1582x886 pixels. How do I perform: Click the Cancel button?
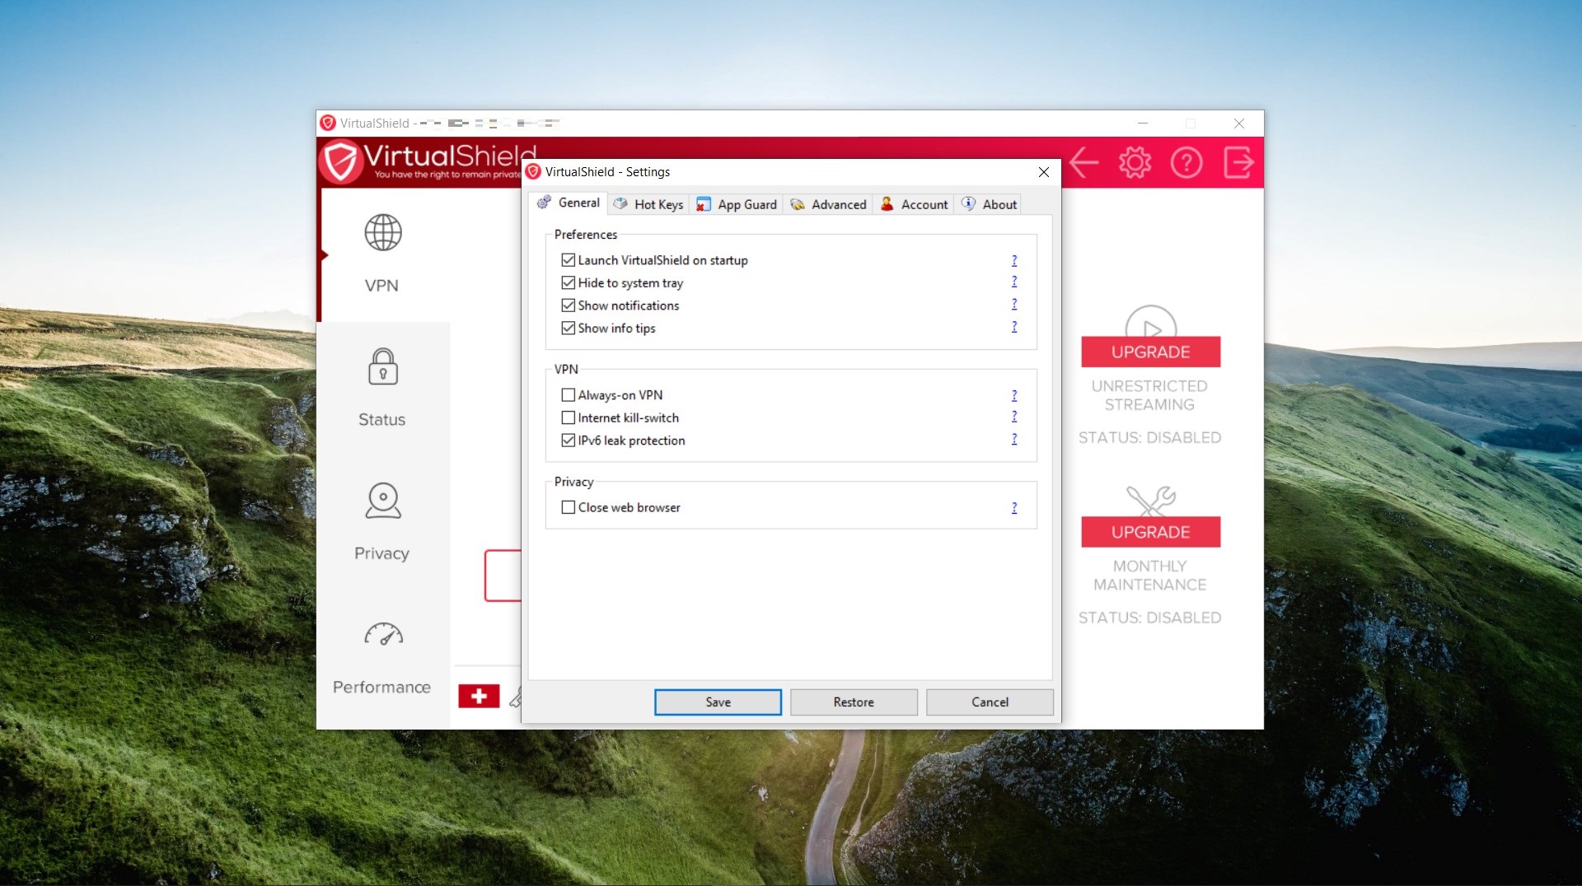[990, 702]
